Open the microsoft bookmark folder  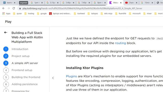135,14
